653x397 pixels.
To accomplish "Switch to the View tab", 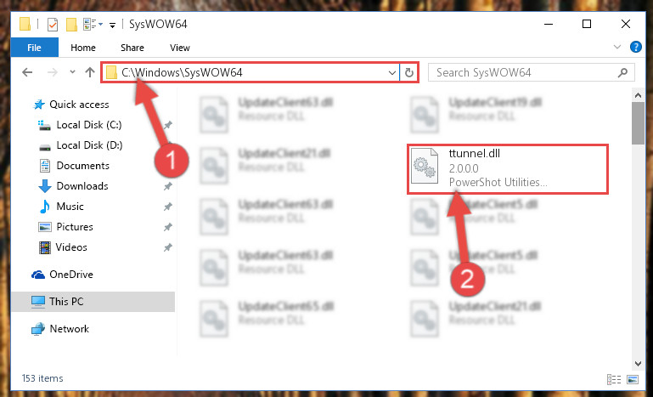I will coord(180,48).
